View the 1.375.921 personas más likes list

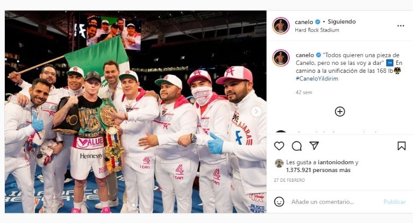318,170
